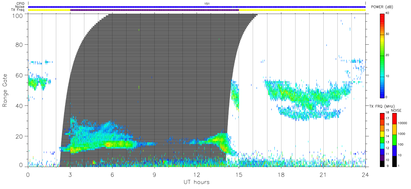Click the 9 tick on UT hours axis
411x189 pixels.
coord(155,175)
